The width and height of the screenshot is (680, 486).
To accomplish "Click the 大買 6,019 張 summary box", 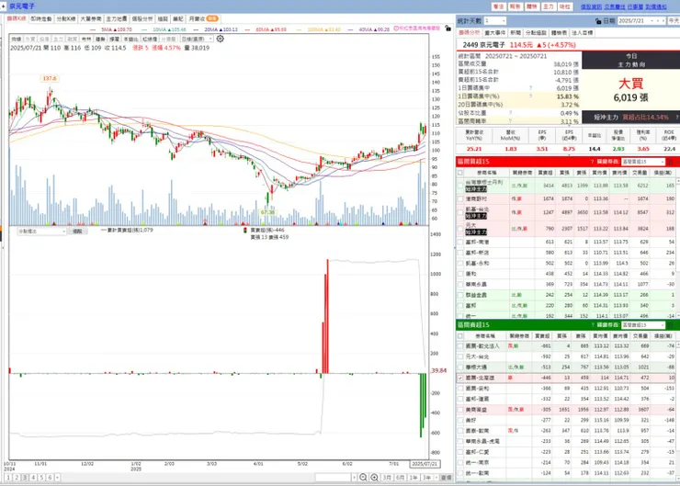I will [x=630, y=90].
